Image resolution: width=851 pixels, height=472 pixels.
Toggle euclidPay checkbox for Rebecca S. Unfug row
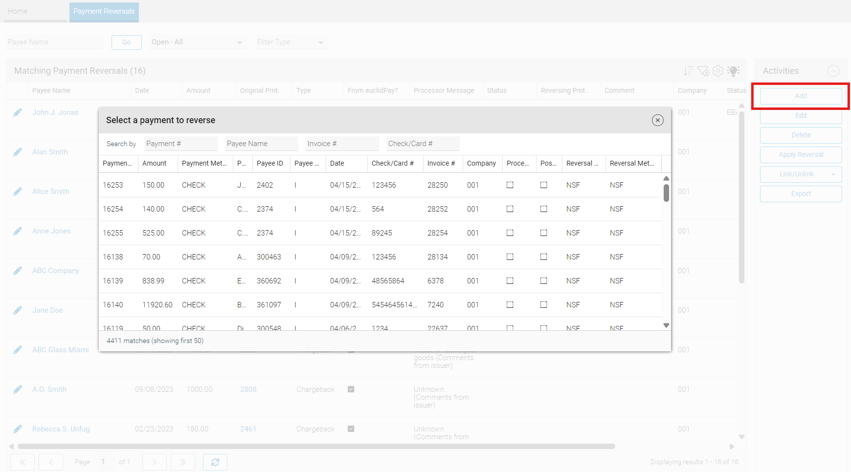click(351, 429)
